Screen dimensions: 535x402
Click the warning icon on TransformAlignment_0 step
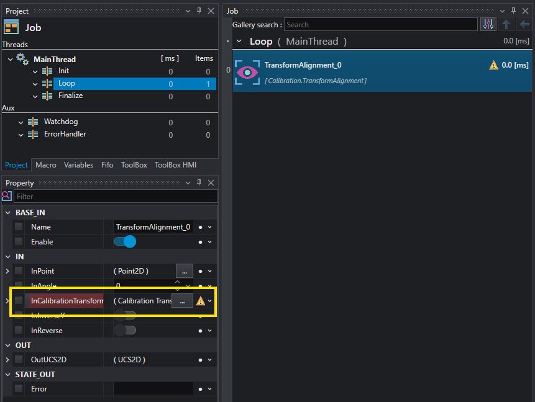tap(493, 65)
